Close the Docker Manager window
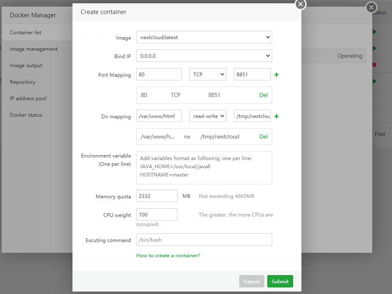 pyautogui.click(x=371, y=7)
